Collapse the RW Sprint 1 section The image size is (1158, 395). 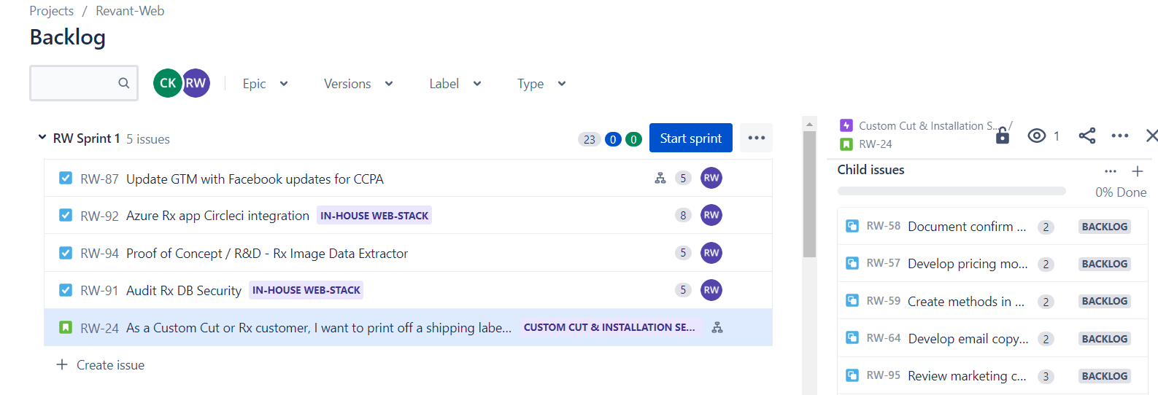pos(42,137)
